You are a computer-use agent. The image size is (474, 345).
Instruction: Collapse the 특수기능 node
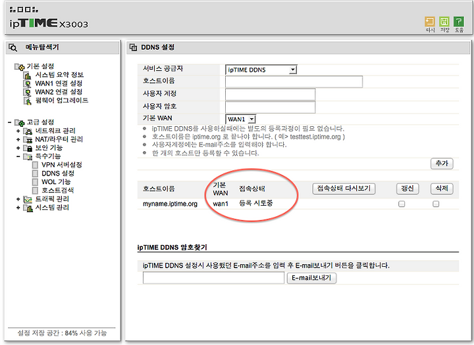[x=18, y=156]
